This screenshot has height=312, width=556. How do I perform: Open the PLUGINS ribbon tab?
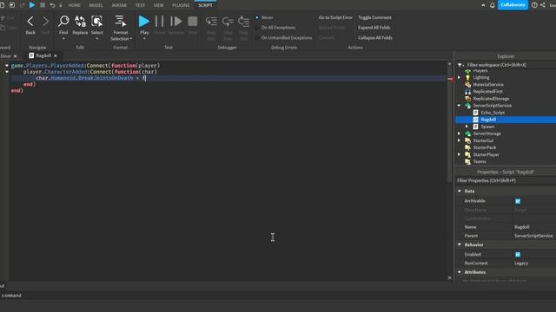181,5
